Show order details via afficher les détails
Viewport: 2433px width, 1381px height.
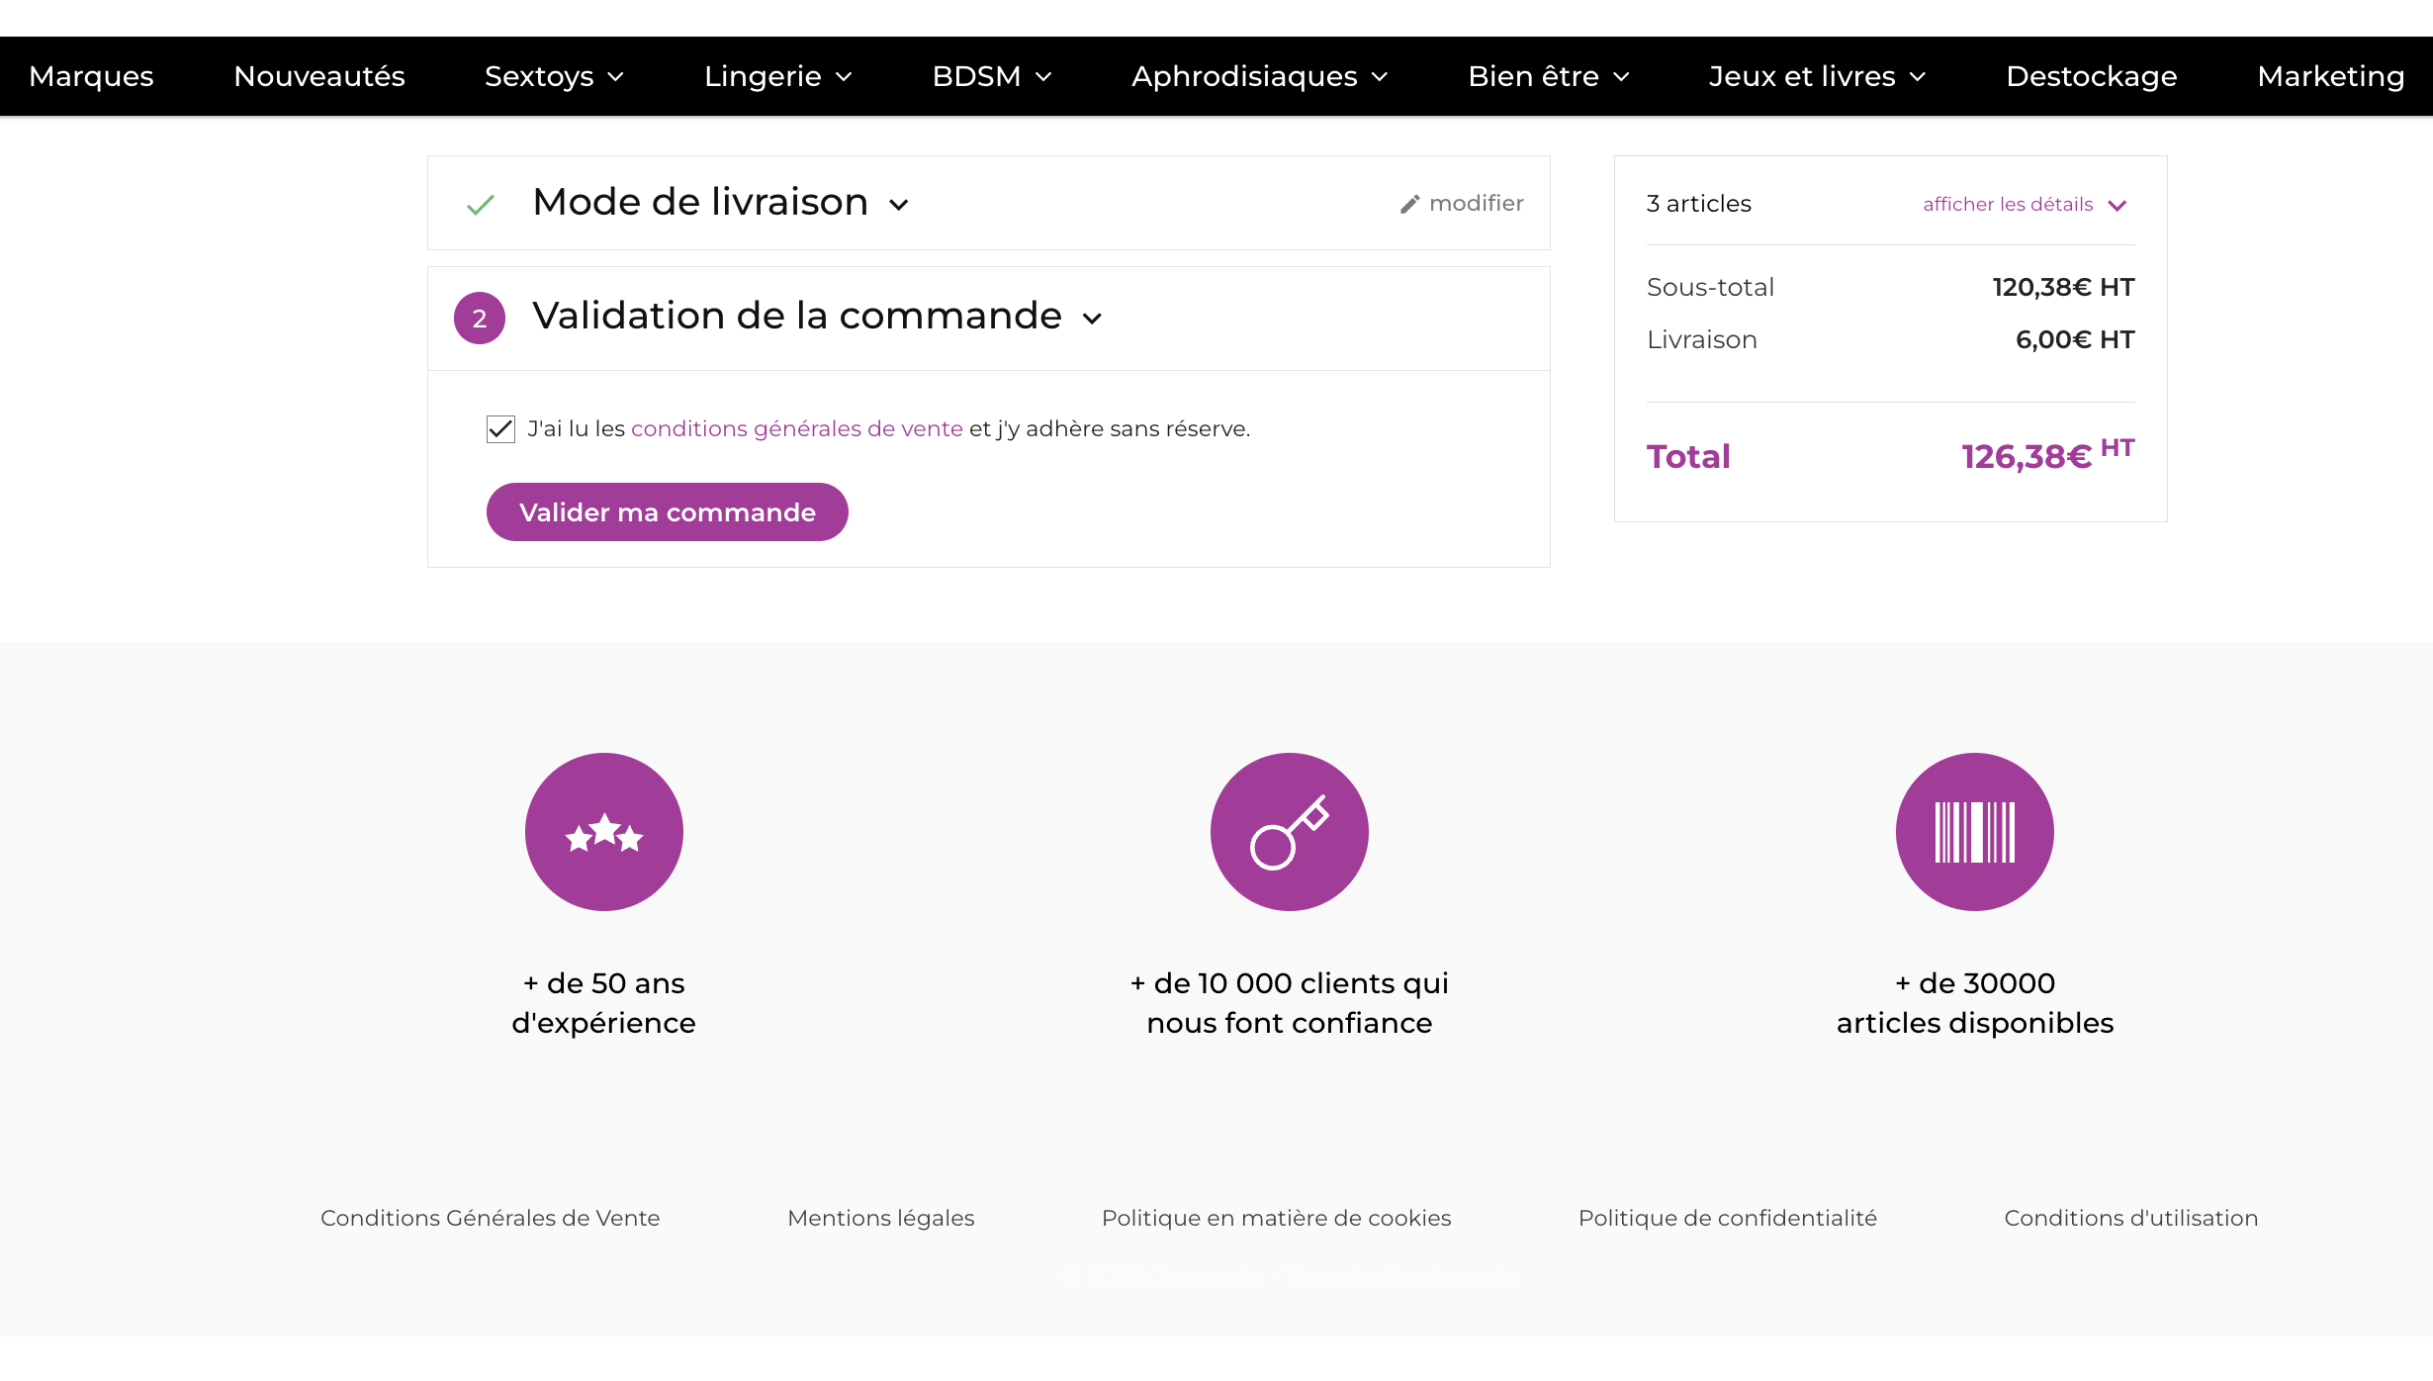coord(2007,205)
